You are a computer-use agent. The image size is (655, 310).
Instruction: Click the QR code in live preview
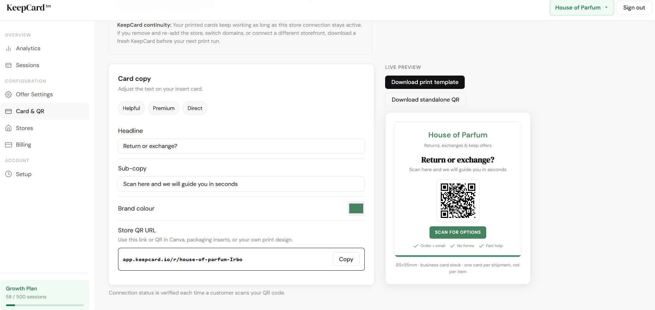458,201
